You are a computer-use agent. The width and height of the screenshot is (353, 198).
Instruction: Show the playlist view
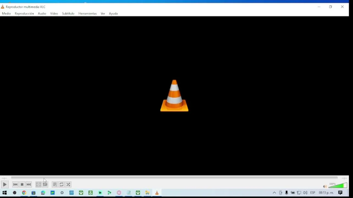pyautogui.click(x=55, y=185)
